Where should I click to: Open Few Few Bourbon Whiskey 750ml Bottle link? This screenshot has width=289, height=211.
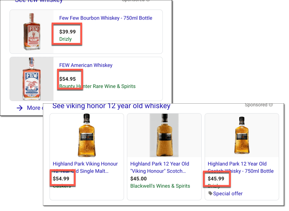coord(106,18)
